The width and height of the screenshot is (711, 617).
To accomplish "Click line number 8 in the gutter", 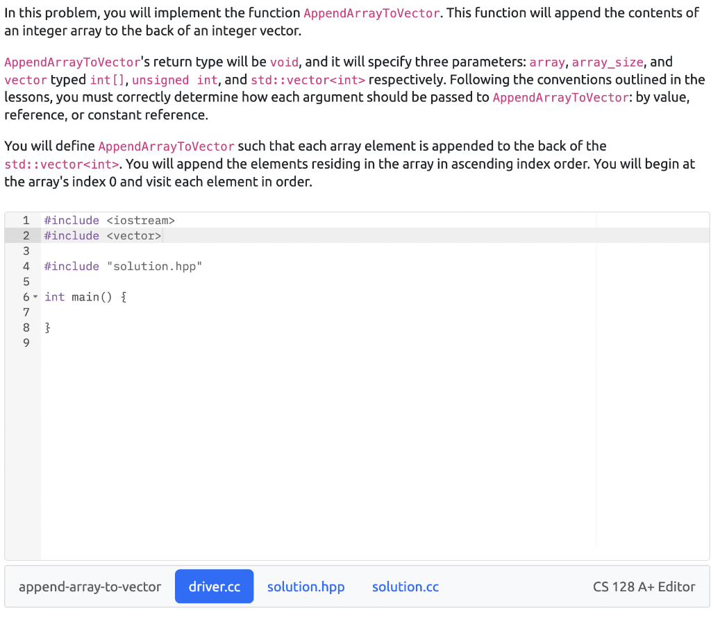I will pyautogui.click(x=26, y=328).
